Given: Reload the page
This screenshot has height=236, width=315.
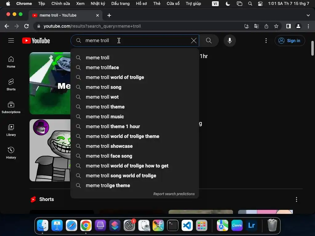Looking at the screenshot, I should coord(26,26).
